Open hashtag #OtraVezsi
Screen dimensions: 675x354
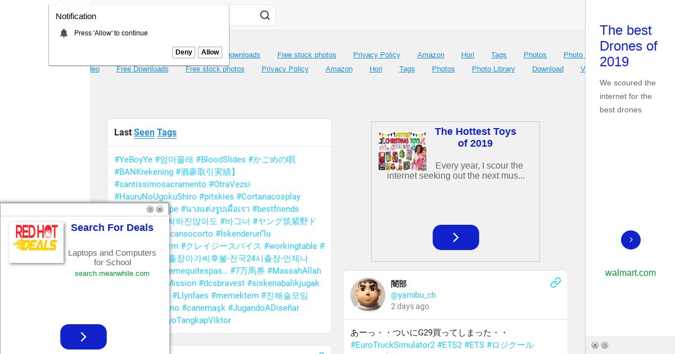pyautogui.click(x=229, y=184)
